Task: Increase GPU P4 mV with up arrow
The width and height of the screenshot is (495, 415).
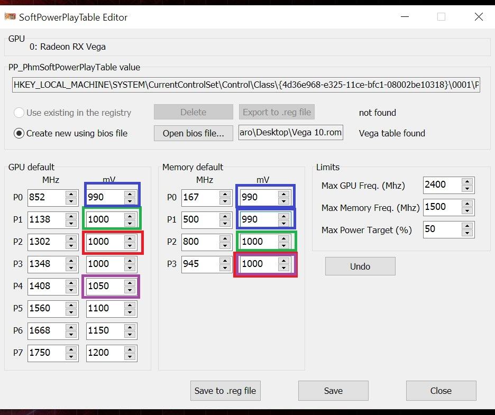Action: click(x=130, y=283)
